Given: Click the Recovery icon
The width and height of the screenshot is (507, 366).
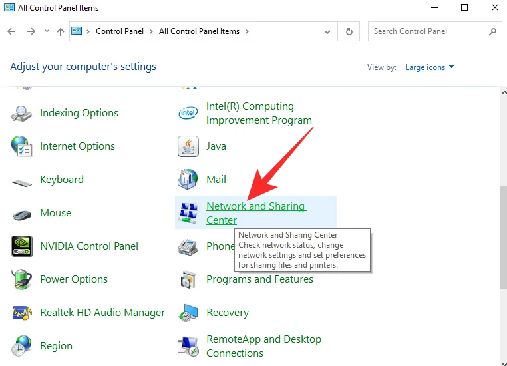Looking at the screenshot, I should 188,313.
